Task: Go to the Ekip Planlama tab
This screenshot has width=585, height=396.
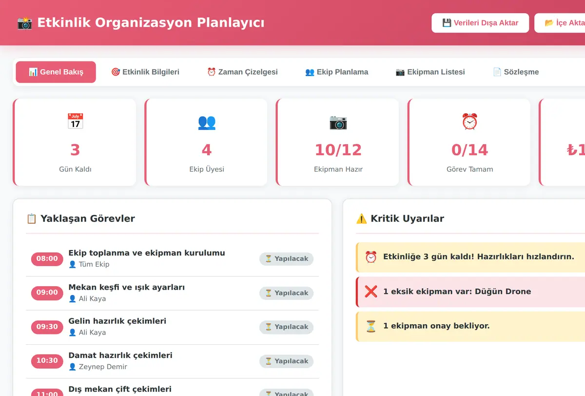Action: coord(336,72)
